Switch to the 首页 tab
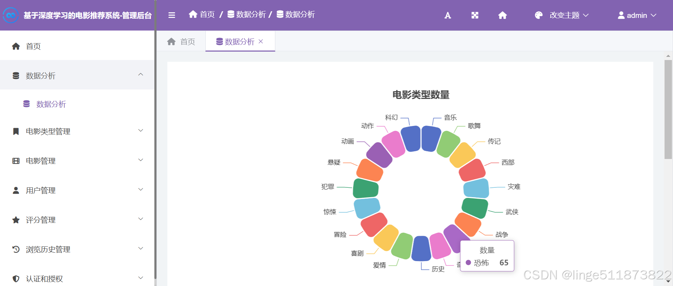The width and height of the screenshot is (673, 286). [x=181, y=41]
